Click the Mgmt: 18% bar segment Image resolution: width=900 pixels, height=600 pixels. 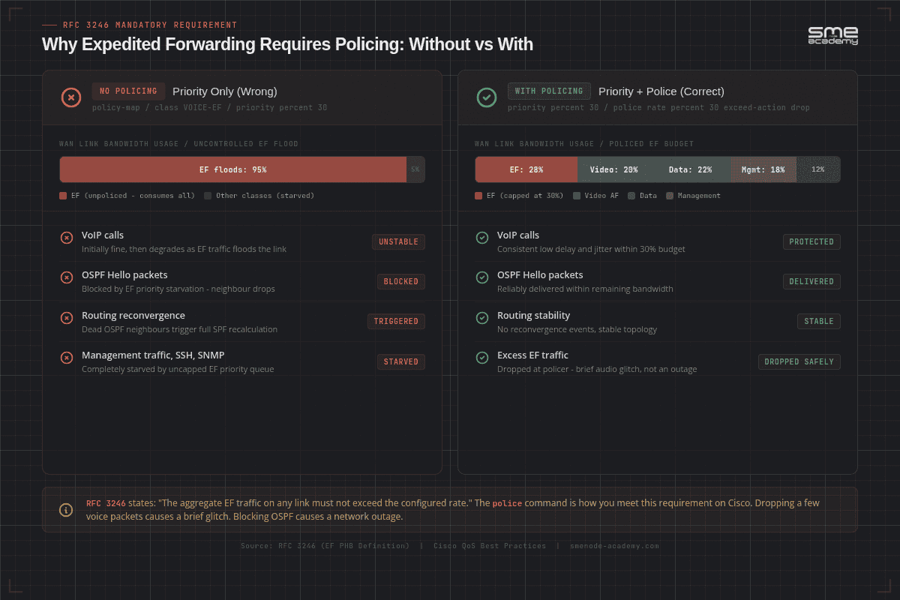tap(763, 169)
